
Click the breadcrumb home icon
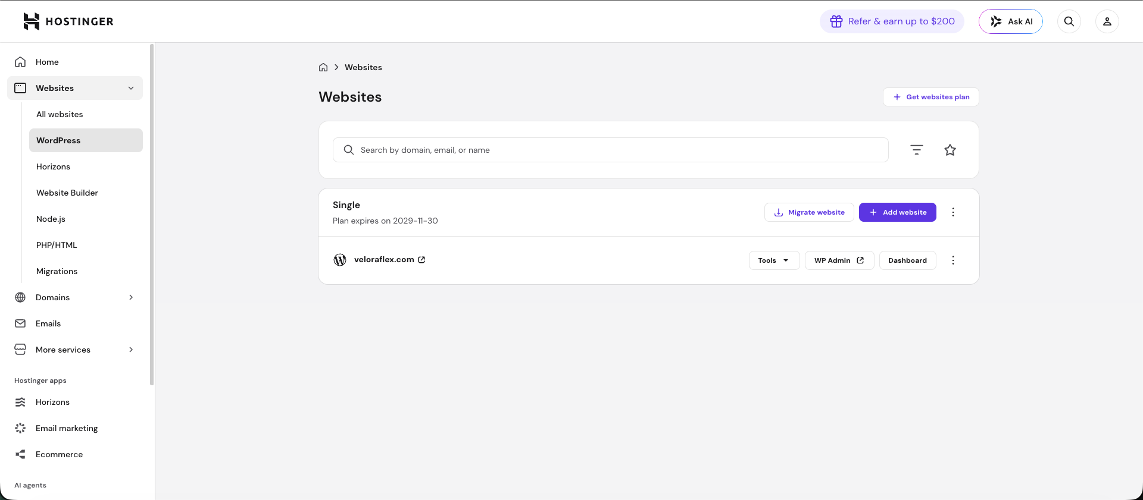tap(323, 67)
